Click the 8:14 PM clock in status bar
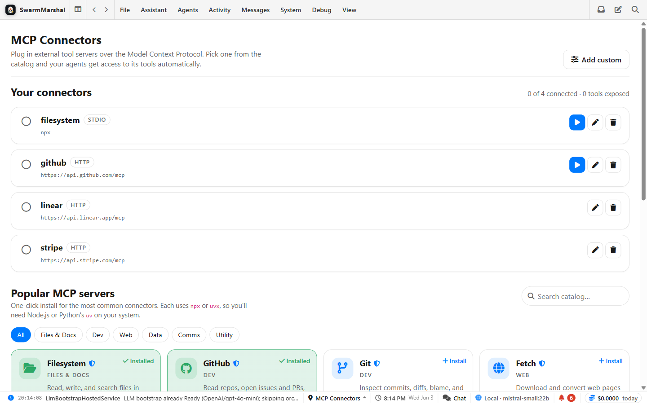 tap(390, 398)
